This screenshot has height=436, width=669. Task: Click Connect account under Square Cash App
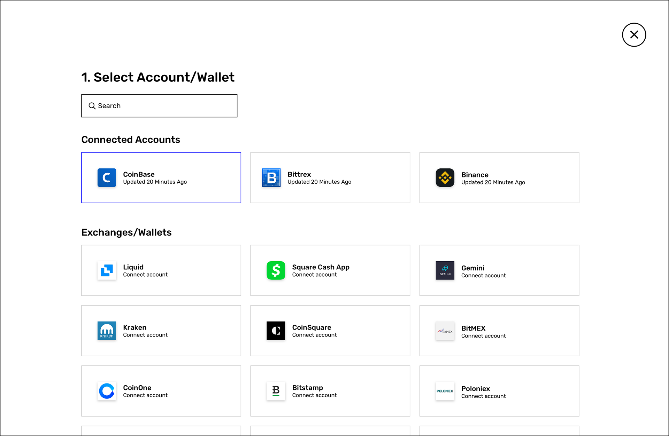[x=314, y=275]
